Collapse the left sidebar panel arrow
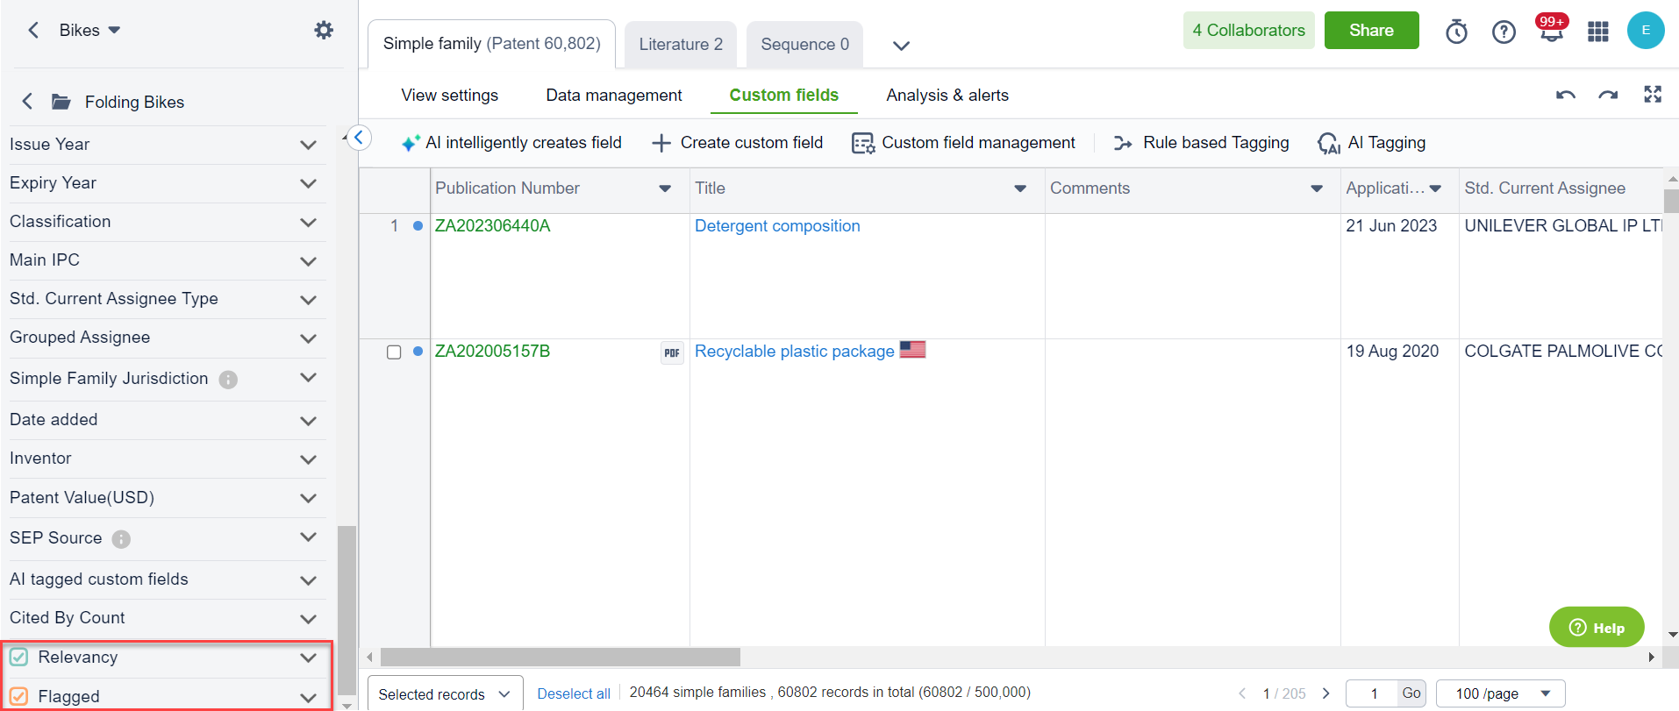Image resolution: width=1679 pixels, height=711 pixels. 359,138
